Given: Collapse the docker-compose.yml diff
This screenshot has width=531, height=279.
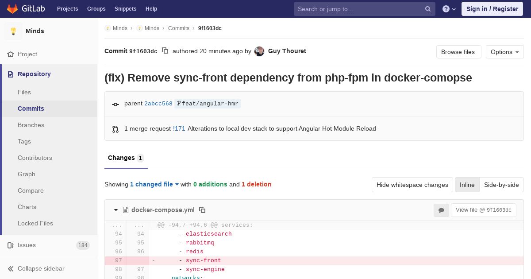Looking at the screenshot, I should point(116,210).
